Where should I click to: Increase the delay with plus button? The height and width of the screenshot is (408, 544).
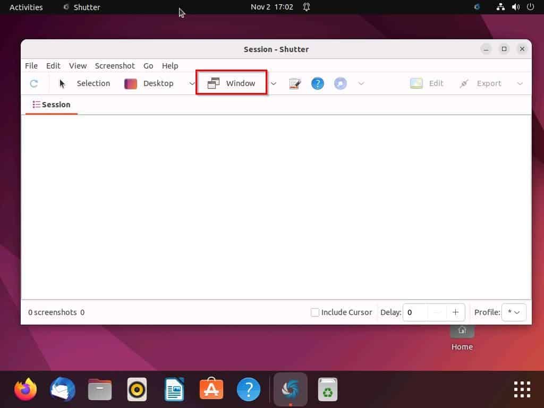point(455,312)
